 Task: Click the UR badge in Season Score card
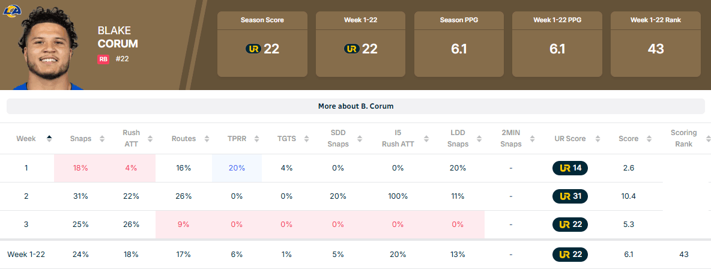[253, 49]
